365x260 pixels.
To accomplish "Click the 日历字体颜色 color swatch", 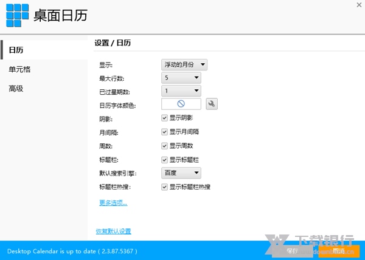I will pyautogui.click(x=181, y=104).
